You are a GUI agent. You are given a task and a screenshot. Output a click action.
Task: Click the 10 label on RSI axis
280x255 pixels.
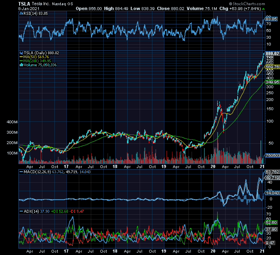269,44
